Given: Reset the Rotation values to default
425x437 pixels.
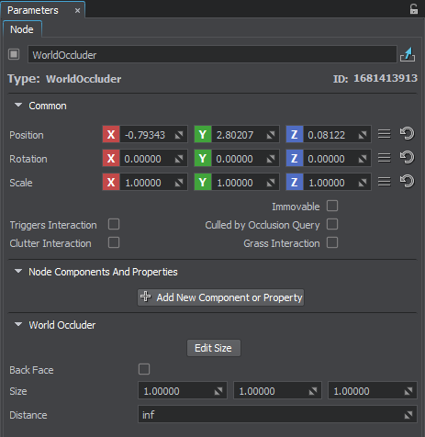Looking at the screenshot, I should [x=408, y=158].
